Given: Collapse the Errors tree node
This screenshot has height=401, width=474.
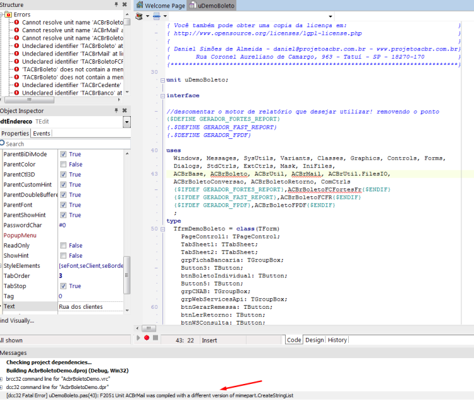Looking at the screenshot, I should pos(1,15).
